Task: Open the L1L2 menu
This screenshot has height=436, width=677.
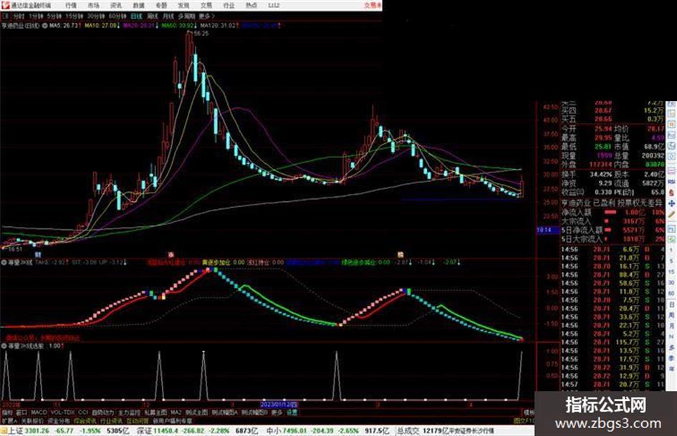Action: [274, 5]
